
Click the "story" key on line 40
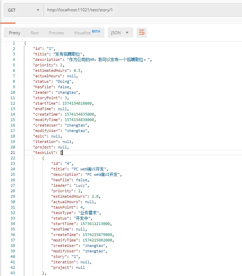coord(59,257)
